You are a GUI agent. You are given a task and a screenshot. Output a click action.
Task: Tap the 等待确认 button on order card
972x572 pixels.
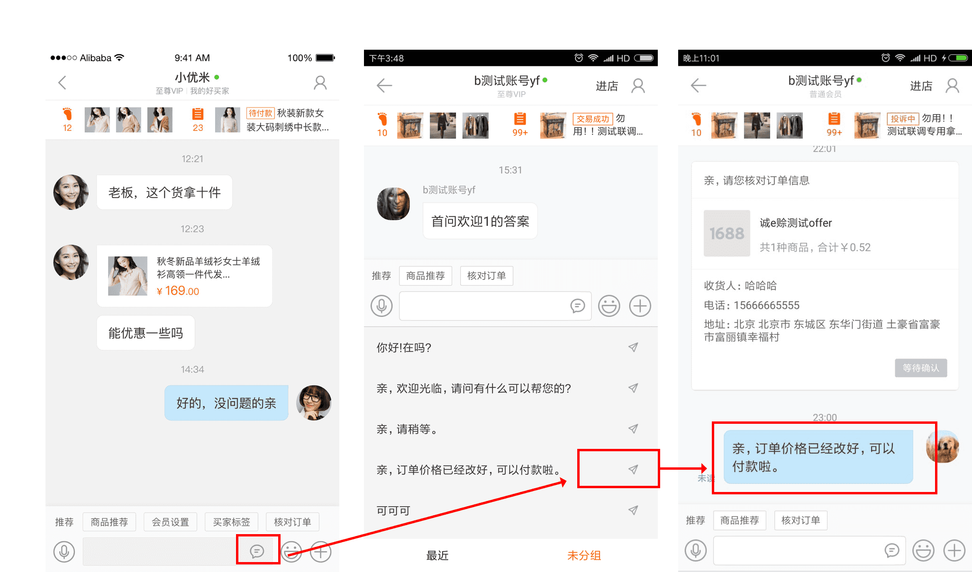(920, 368)
